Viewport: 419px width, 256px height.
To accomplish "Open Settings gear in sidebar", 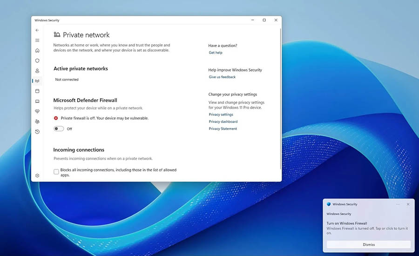I will (37, 175).
